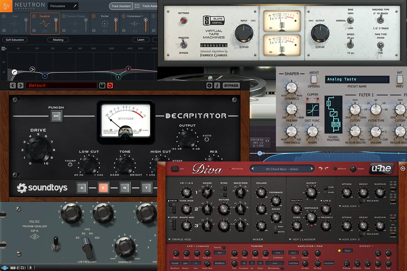Open Decapitator settings gear
This screenshot has width=407, height=271.
[209, 85]
